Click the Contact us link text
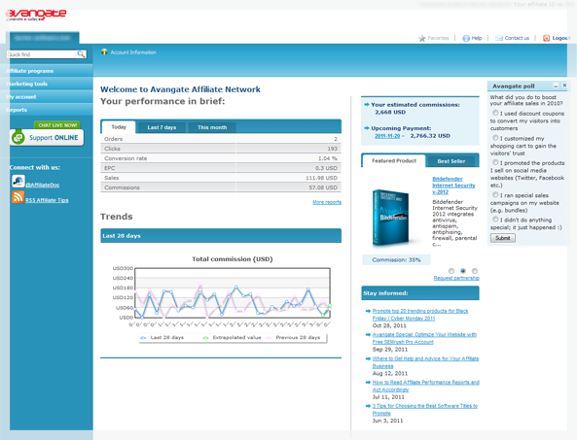This screenshot has height=440, width=577. [517, 38]
